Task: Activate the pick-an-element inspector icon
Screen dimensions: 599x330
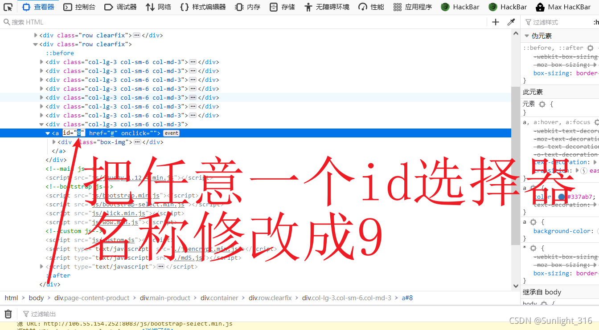Action: click(x=8, y=7)
